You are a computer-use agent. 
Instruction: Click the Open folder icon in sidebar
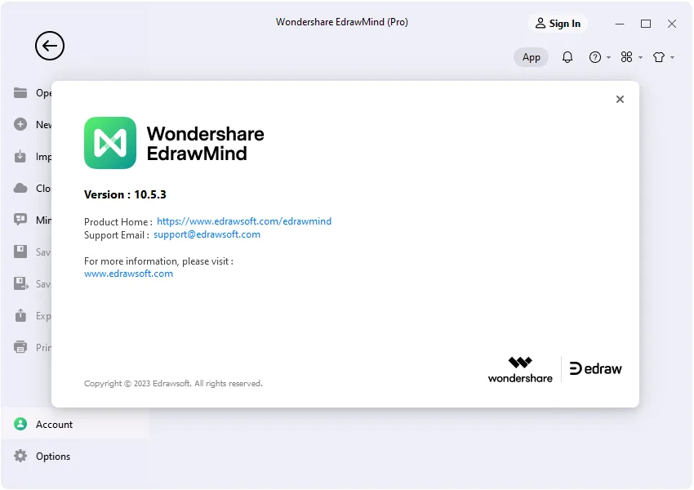click(20, 92)
